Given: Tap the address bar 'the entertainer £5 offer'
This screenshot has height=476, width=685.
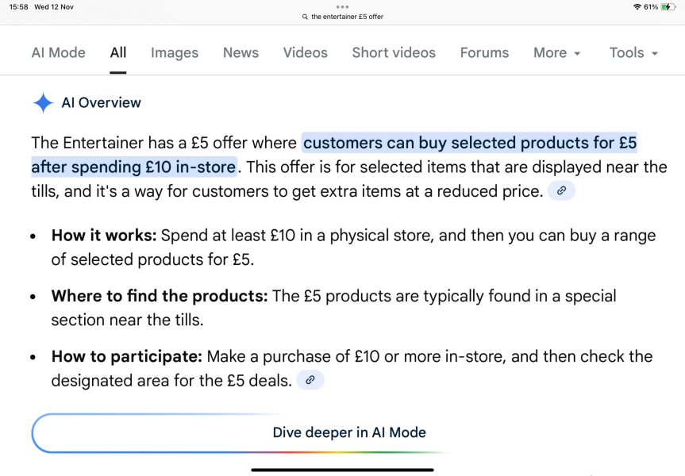Looking at the screenshot, I should coord(347,17).
